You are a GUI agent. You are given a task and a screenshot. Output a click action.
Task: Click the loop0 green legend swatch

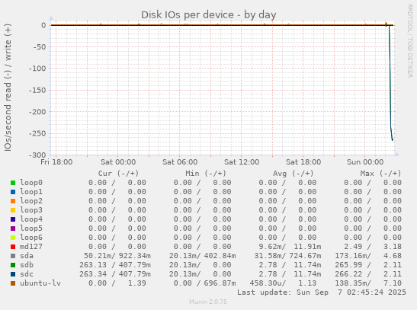[x=13, y=183]
